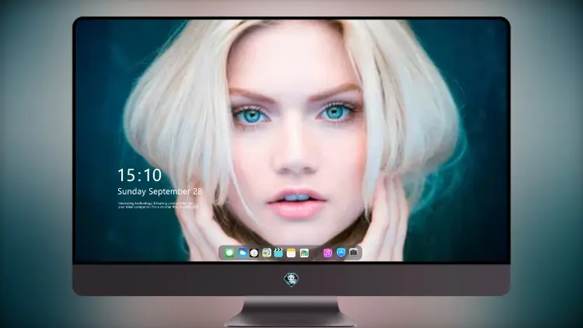This screenshot has width=583, height=328.
Task: Launch the Camera app in the dock
Action: [354, 253]
